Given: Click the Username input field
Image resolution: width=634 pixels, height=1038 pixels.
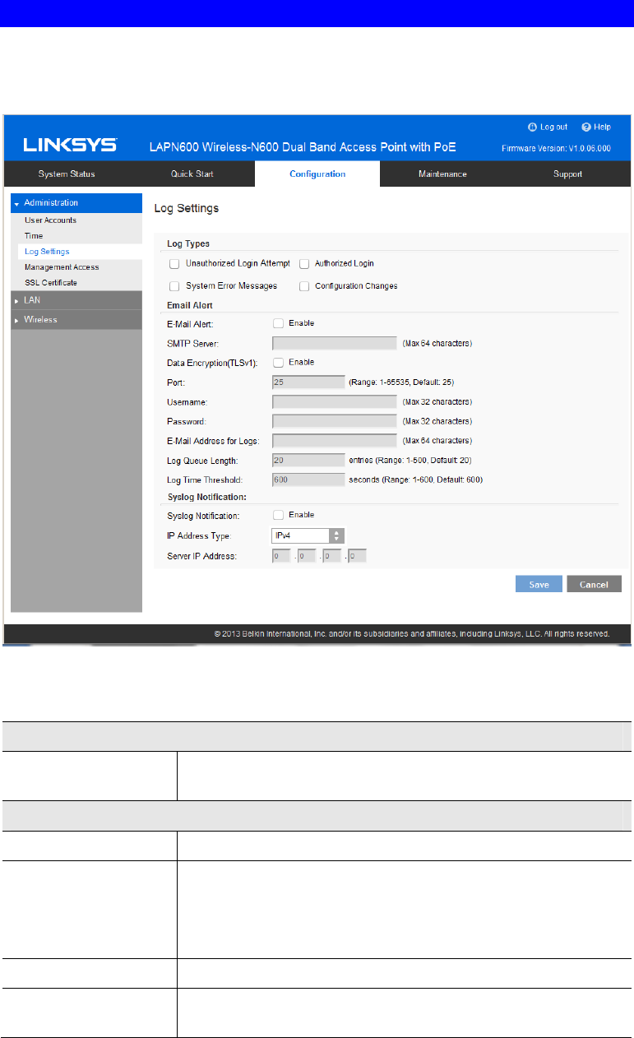Looking at the screenshot, I should 335,401.
